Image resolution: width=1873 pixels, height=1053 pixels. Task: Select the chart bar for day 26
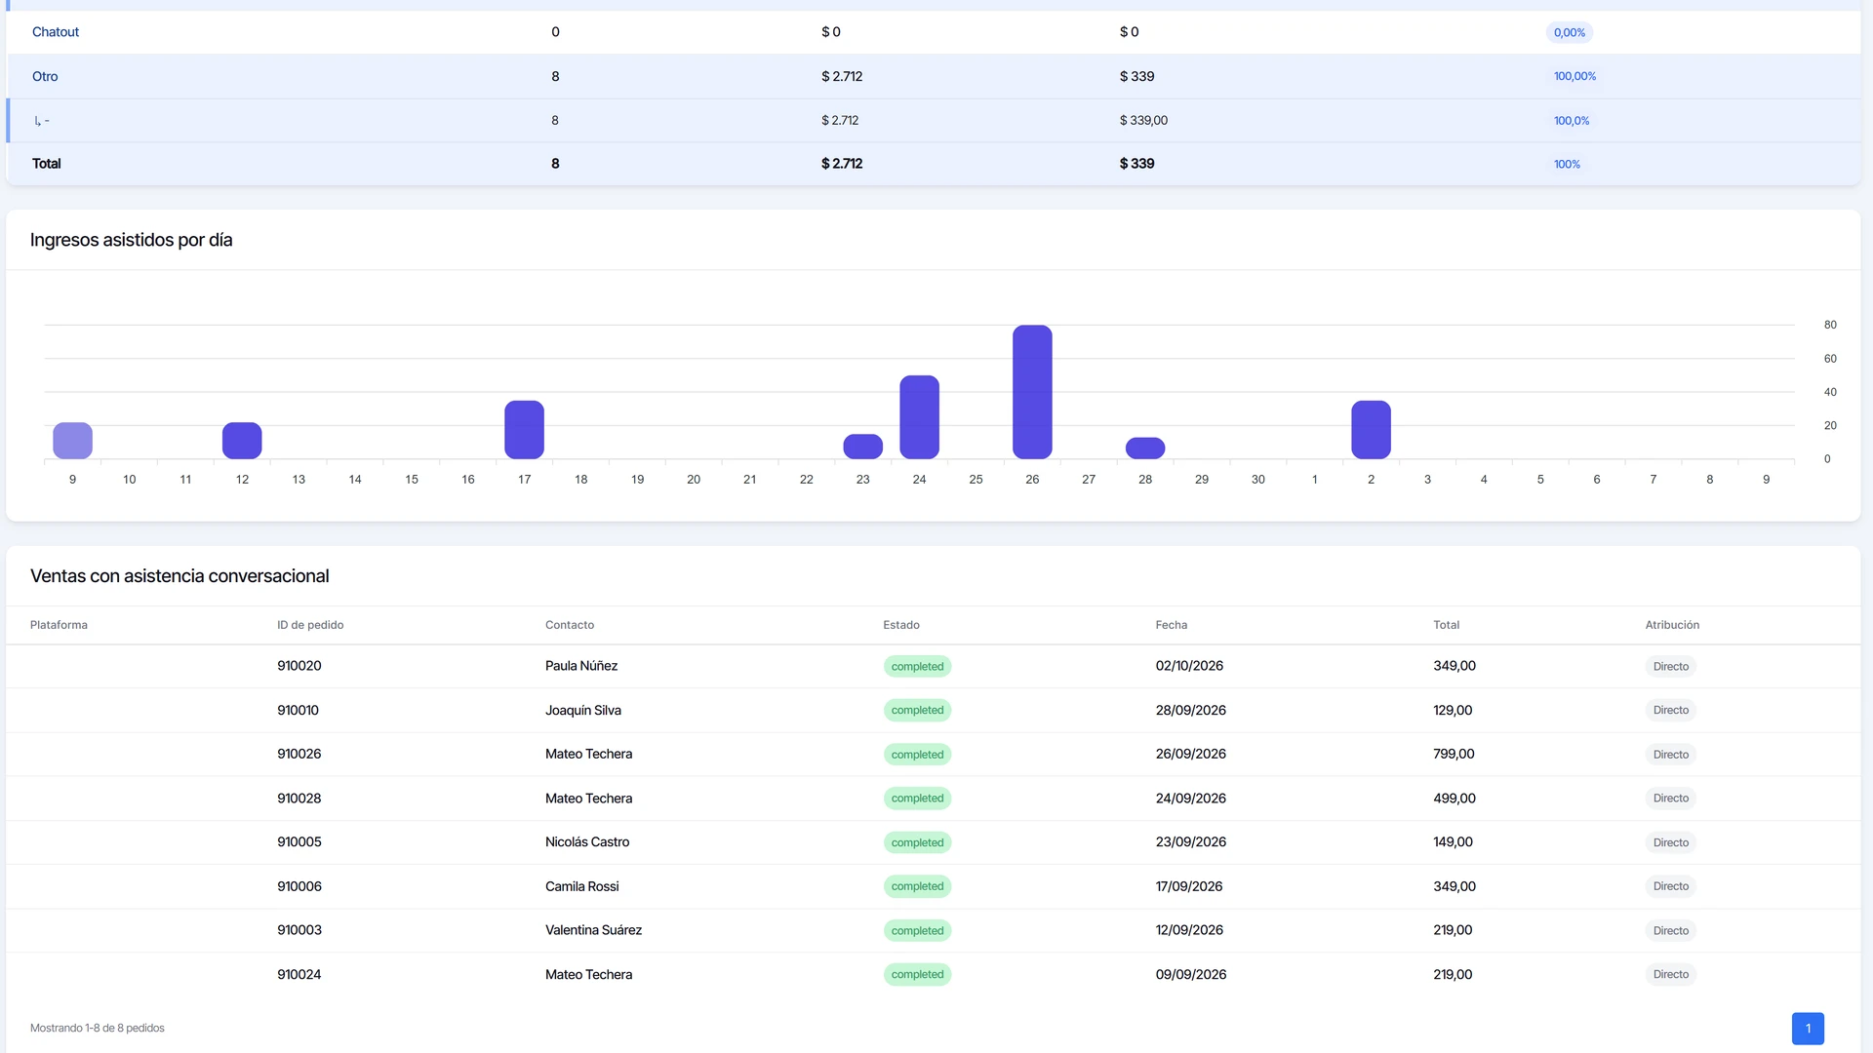(1032, 392)
